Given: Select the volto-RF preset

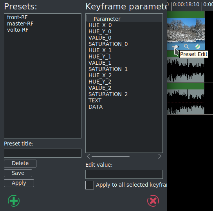Looking at the screenshot, I should (x=18, y=30).
